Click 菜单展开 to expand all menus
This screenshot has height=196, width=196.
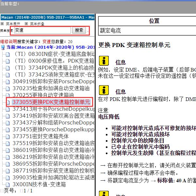pyautogui.click(x=13, y=24)
